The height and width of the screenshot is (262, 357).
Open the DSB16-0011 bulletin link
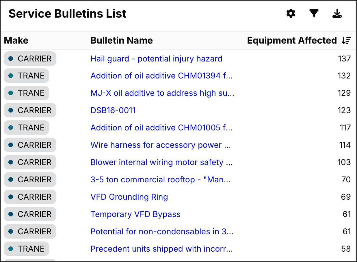[113, 110]
